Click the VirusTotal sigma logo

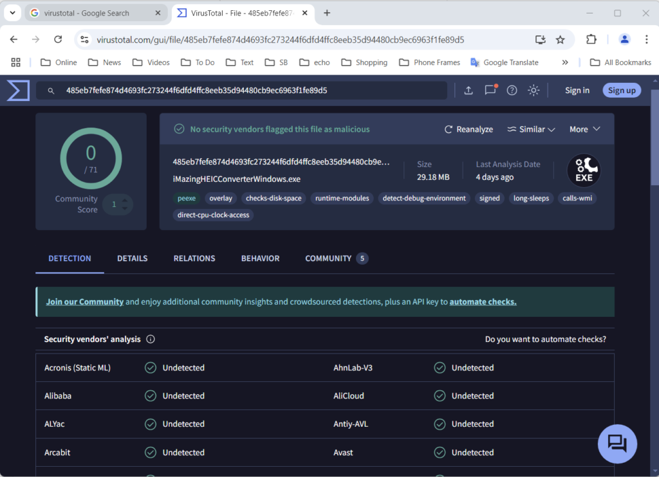point(18,90)
